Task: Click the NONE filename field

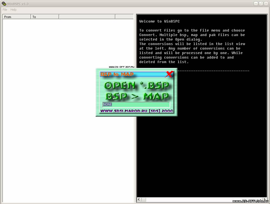Action: (136, 105)
